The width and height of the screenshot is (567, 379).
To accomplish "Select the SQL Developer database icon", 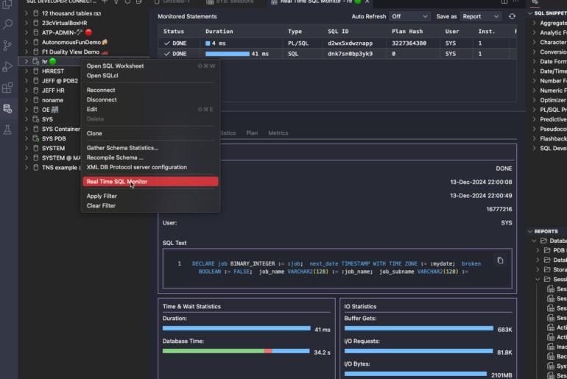I will pyautogui.click(x=8, y=109).
